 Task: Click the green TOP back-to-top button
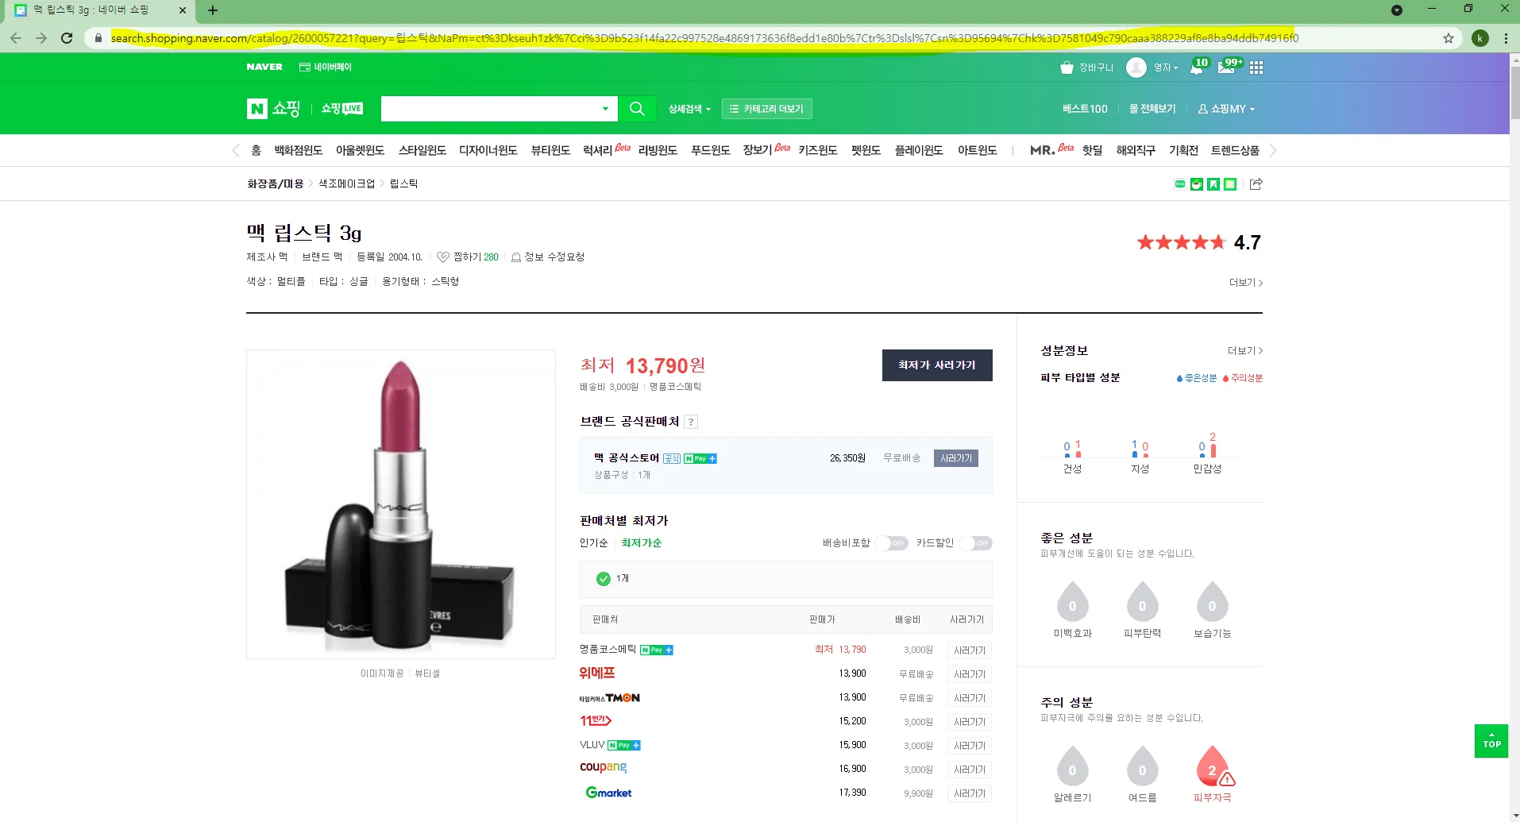[1491, 741]
